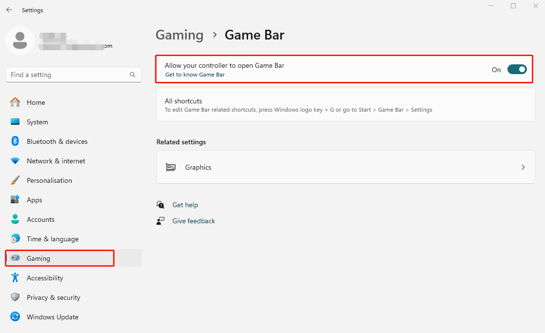Click the Related settings heading

click(x=181, y=142)
